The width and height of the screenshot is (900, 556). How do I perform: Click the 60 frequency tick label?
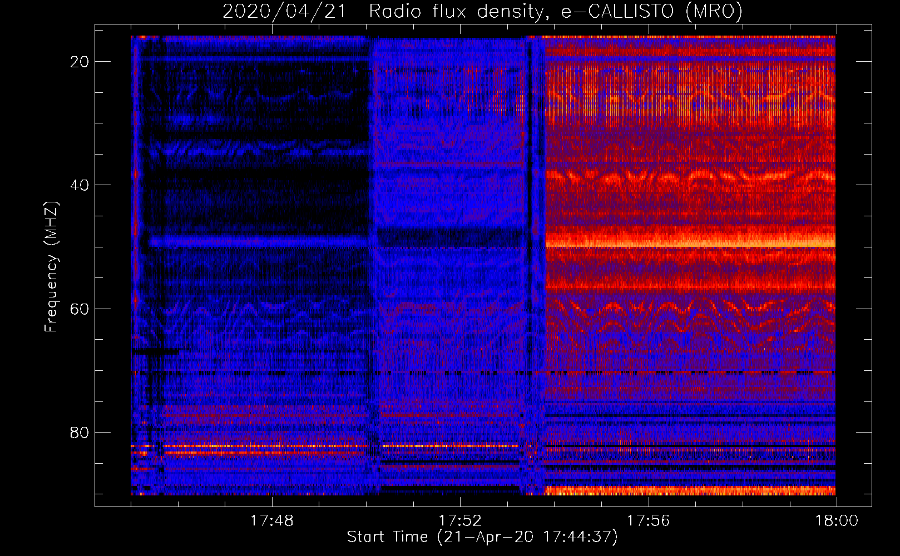pyautogui.click(x=80, y=309)
